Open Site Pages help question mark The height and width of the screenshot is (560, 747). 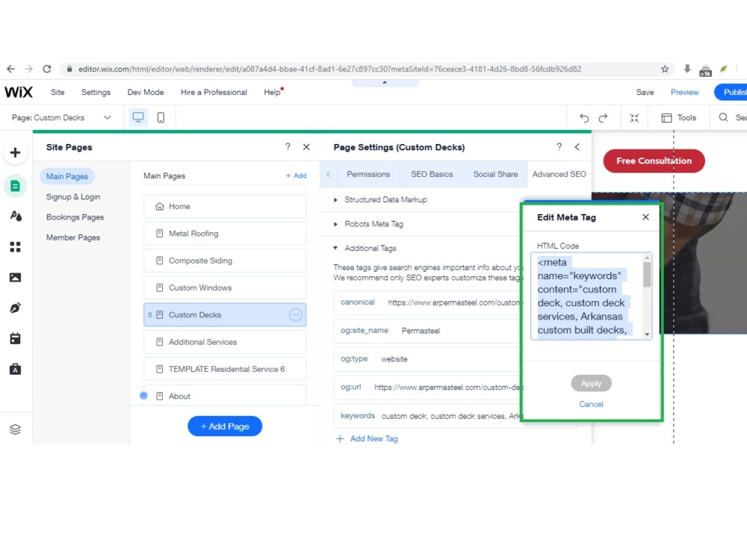tap(288, 146)
